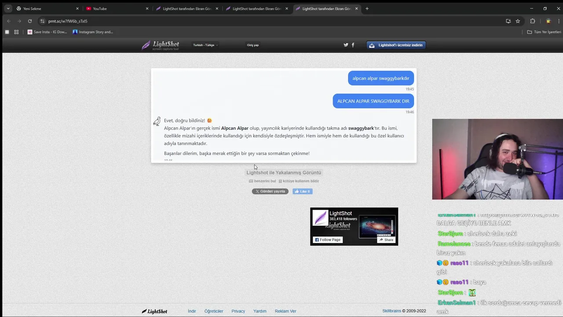Click the captured chat screenshot image
563x317 pixels.
click(x=284, y=115)
